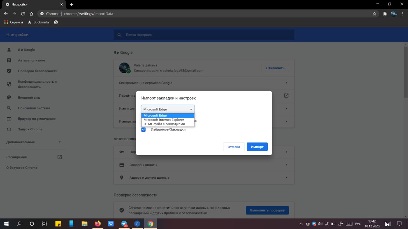
Task: Open Wi-Fi network icon in system tray
Action: [x=327, y=224]
